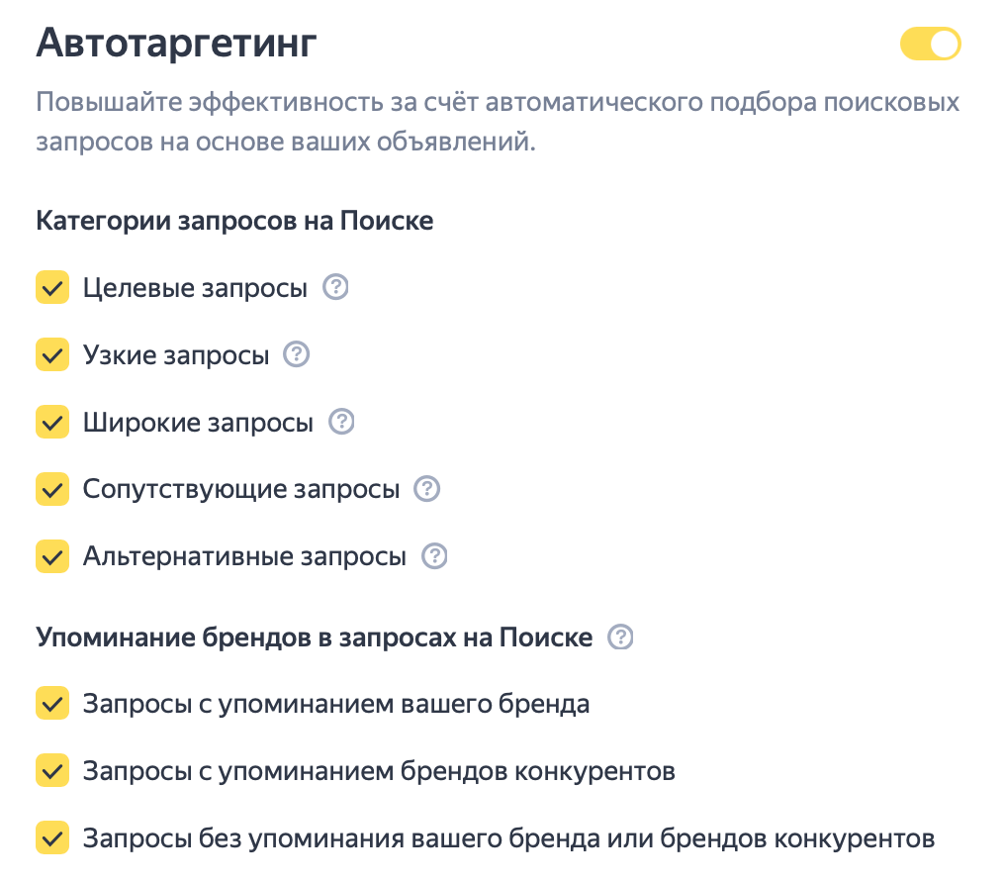Deselect the Широкие запросы checkbox
The height and width of the screenshot is (883, 1005).
point(52,422)
